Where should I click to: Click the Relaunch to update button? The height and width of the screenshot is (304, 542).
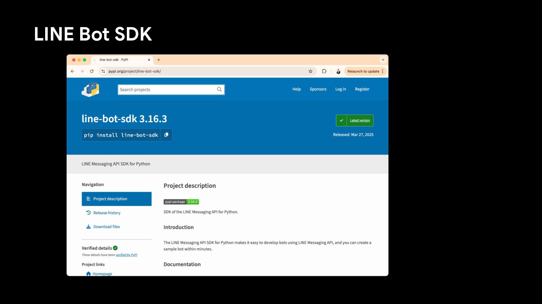point(363,71)
